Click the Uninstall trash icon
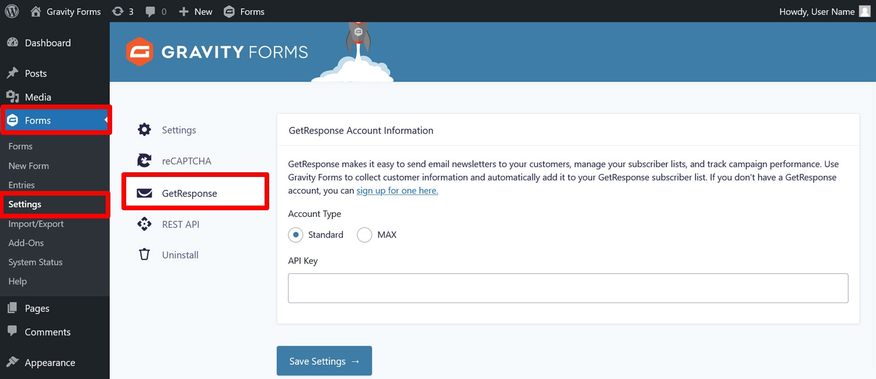The image size is (876, 379). [144, 255]
